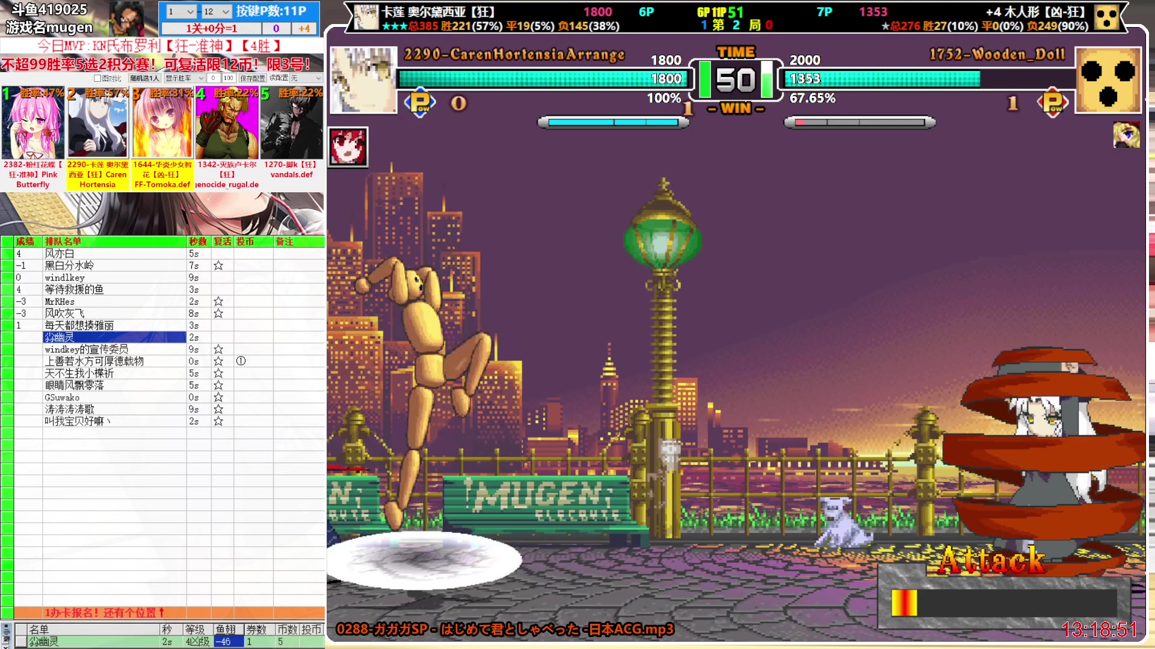The image size is (1155, 649).
Task: Click revive star icon for GSuwako
Action: point(218,398)
